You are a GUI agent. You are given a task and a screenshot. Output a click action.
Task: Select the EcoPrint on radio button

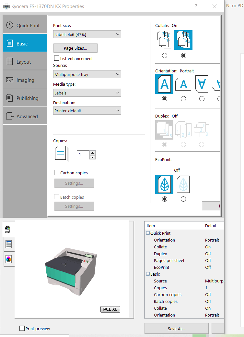pos(183,199)
